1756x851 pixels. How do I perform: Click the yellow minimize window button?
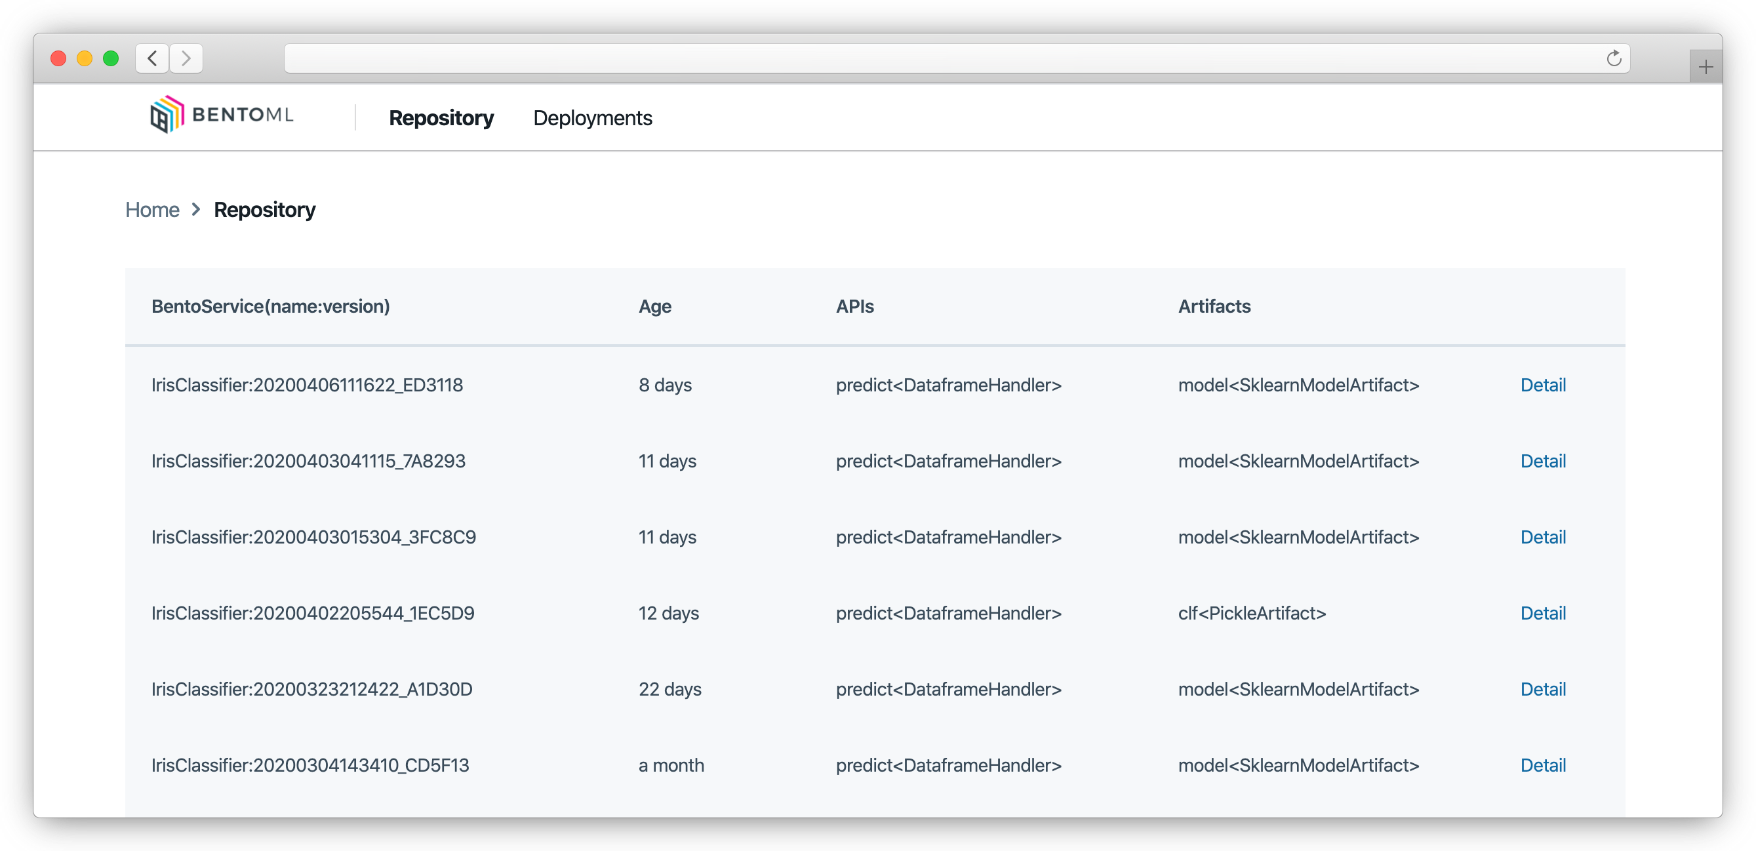(x=85, y=58)
